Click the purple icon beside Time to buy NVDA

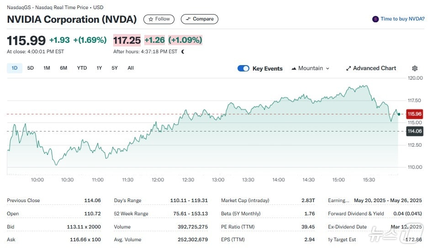tap(375, 19)
